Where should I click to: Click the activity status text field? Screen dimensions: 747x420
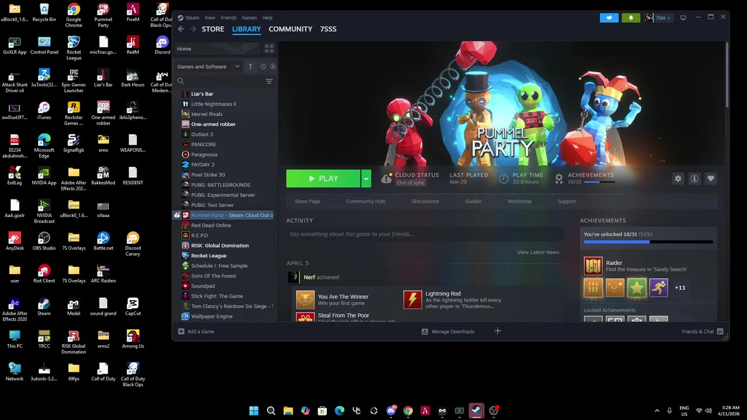click(x=425, y=234)
